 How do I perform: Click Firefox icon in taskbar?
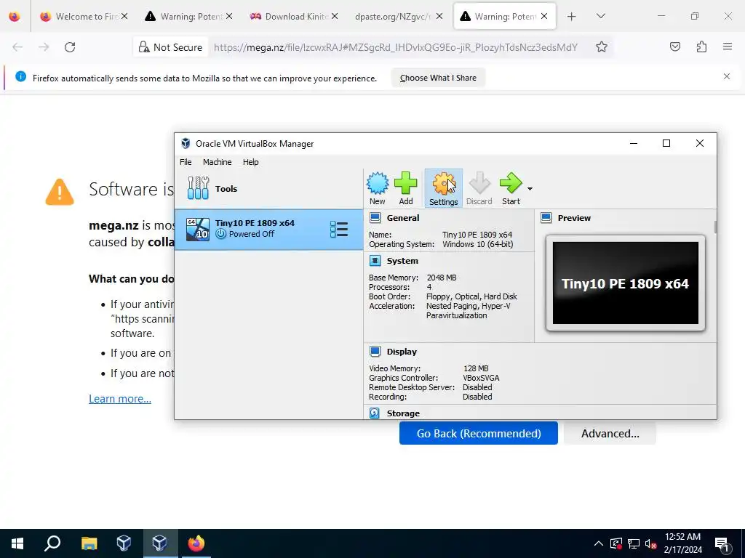tap(196, 543)
